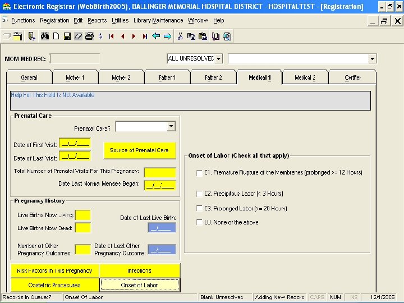Click Date of Last Visit field

point(75,156)
